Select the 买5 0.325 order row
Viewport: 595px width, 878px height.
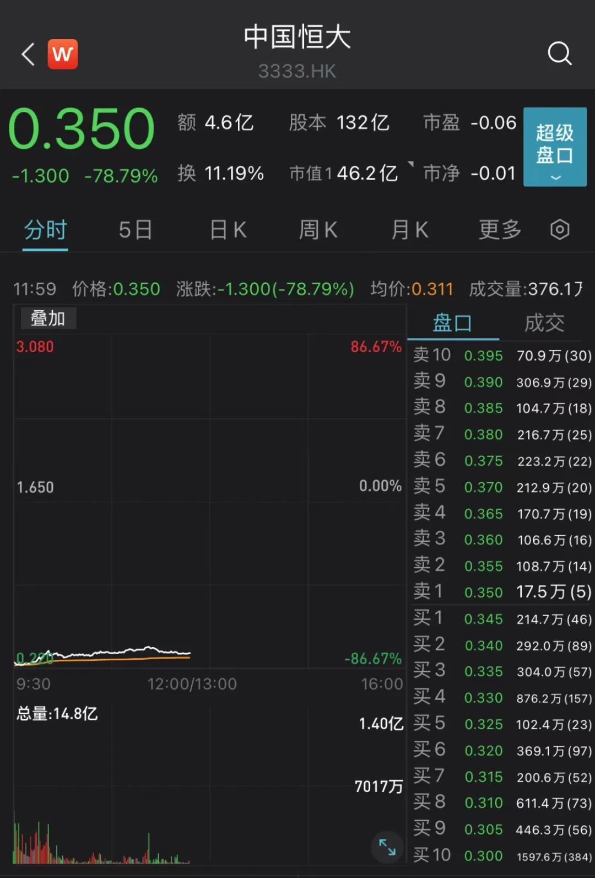coord(502,724)
